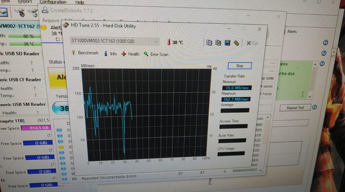The height and width of the screenshot is (192, 345).
Task: Click the second disk tool toolbar icon
Action: pyautogui.click(x=20, y=12)
